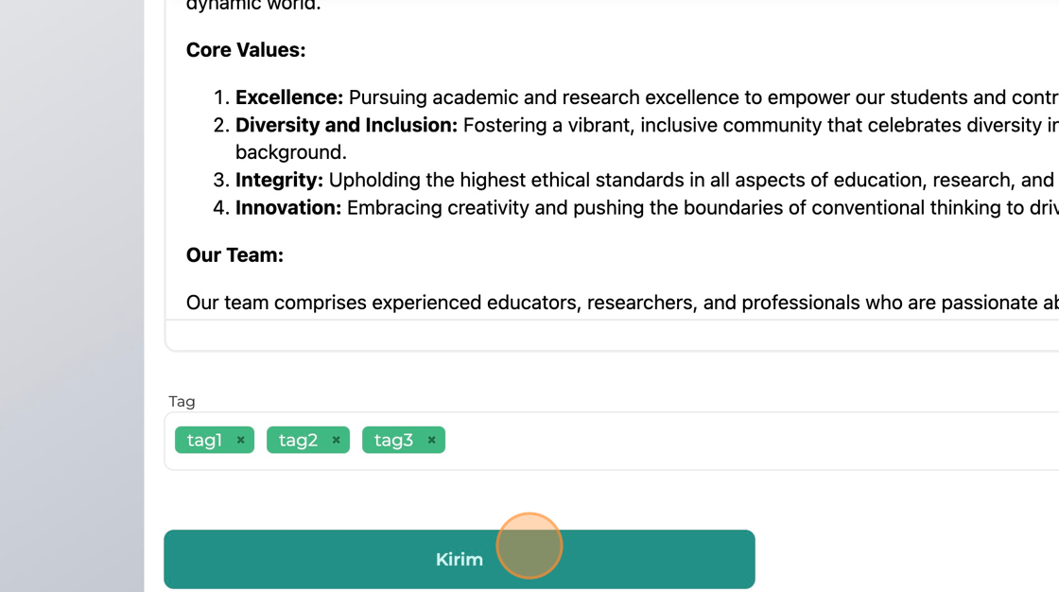1059x592 pixels.
Task: Delete tag2 via its x icon
Action: (x=336, y=440)
